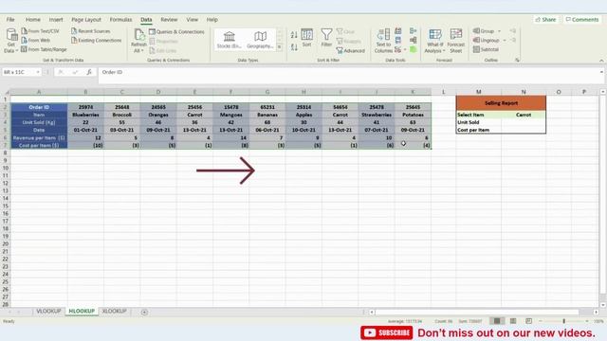
Task: Open the Get Data dropdown
Action: [x=10, y=41]
